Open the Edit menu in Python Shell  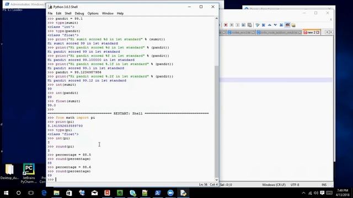pyautogui.click(x=58, y=13)
